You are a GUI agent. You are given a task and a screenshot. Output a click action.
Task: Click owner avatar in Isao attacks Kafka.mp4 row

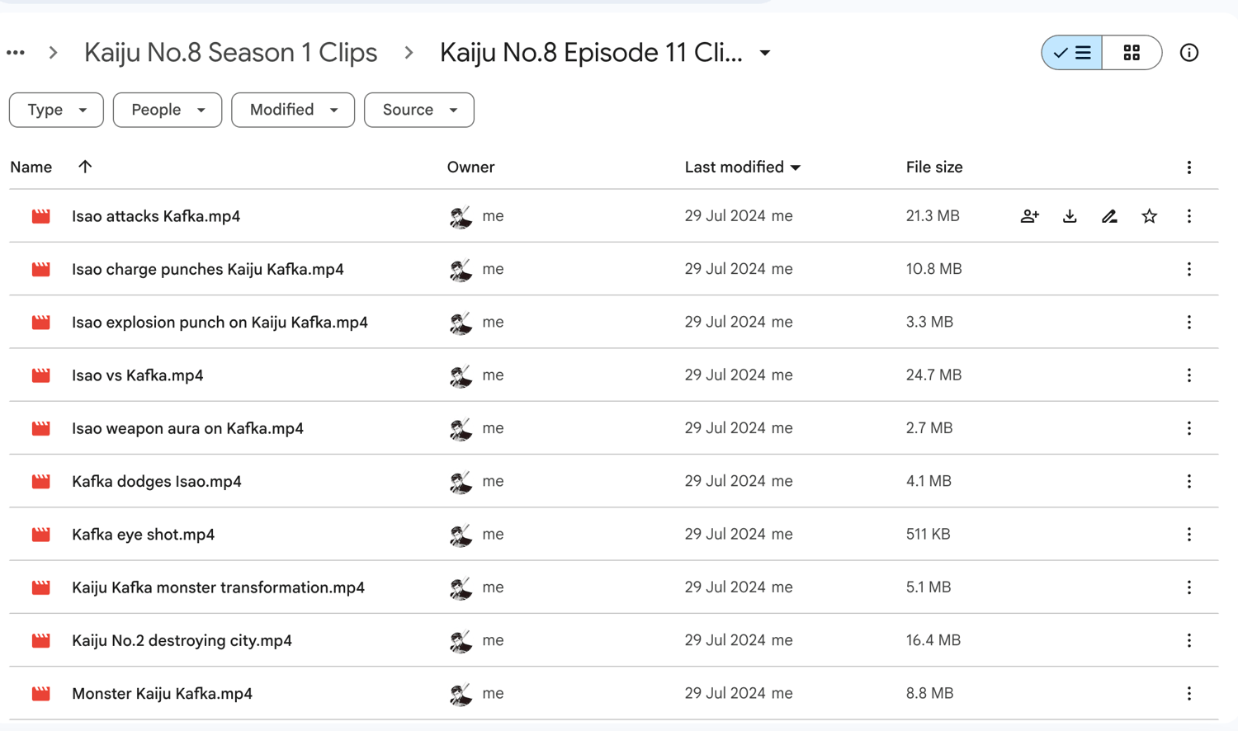tap(461, 216)
